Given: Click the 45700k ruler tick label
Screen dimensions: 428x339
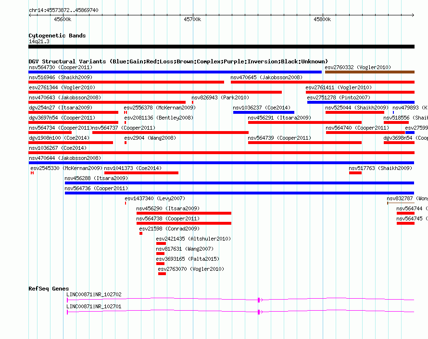Looking at the screenshot, I should click(192, 19).
